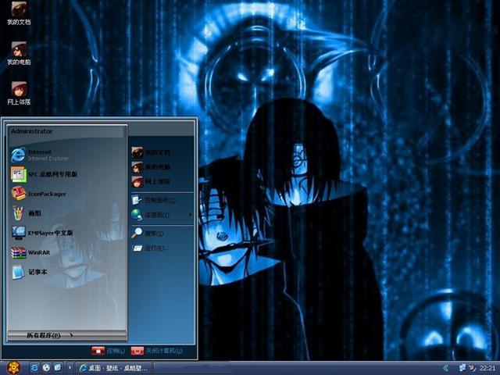Open the 运行 run dialog entry
500x375 pixels.
[x=151, y=248]
